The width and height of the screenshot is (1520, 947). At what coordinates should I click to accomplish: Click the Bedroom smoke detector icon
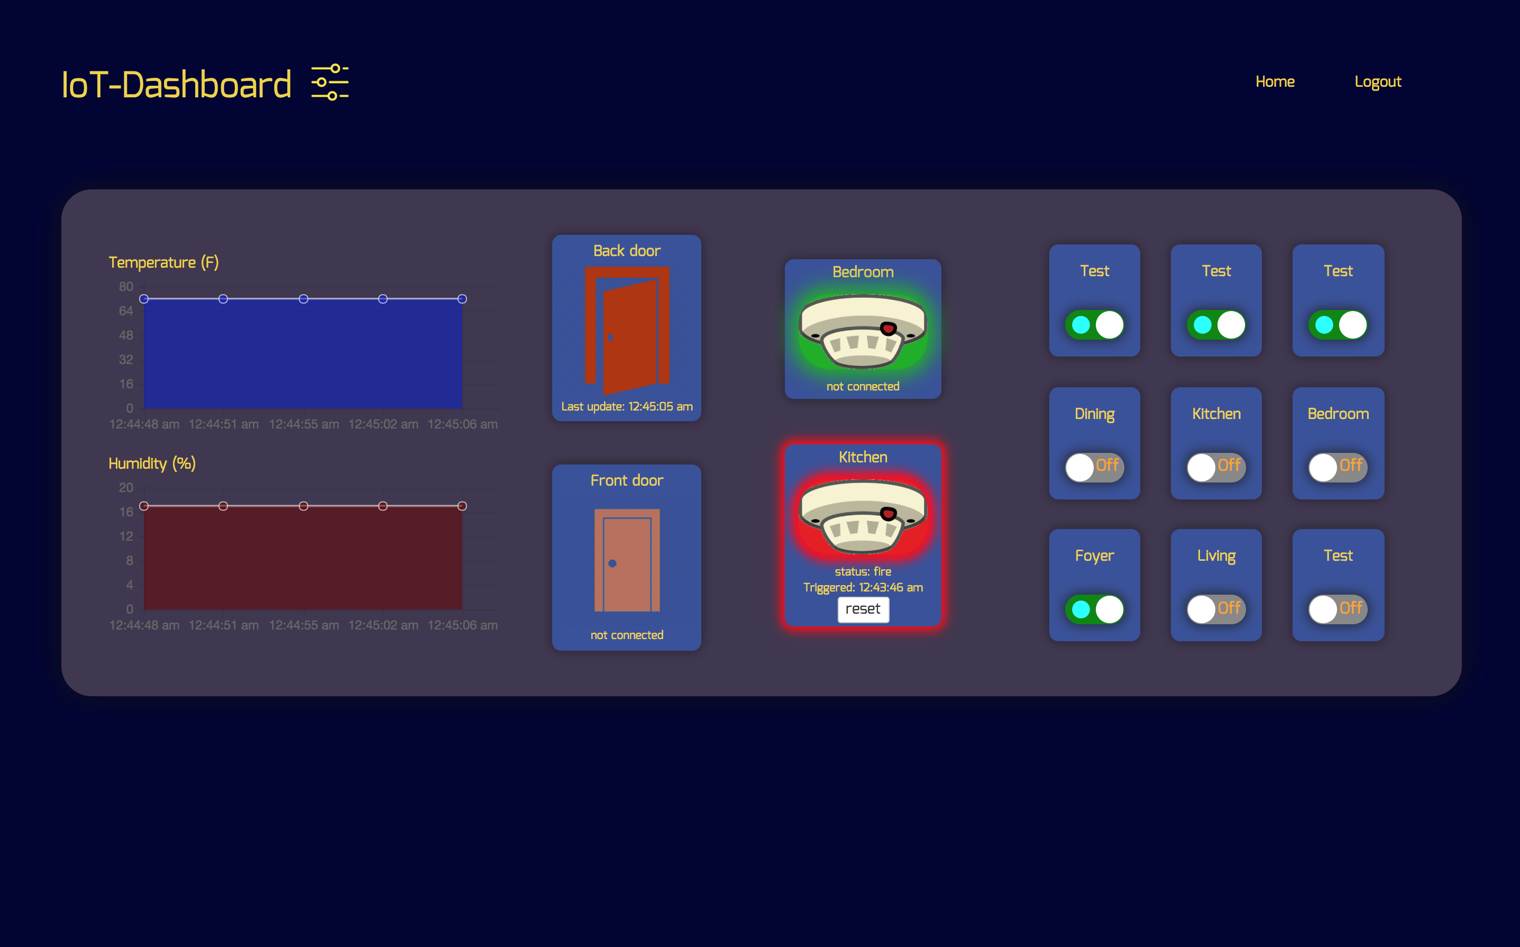[862, 327]
